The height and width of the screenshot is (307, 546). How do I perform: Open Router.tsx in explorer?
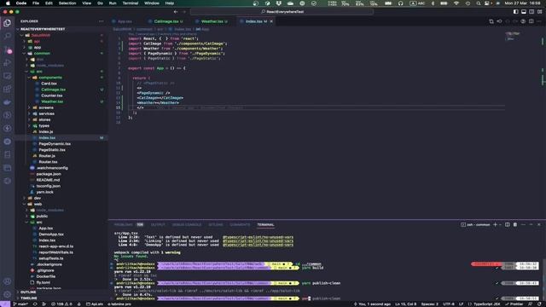click(48, 162)
